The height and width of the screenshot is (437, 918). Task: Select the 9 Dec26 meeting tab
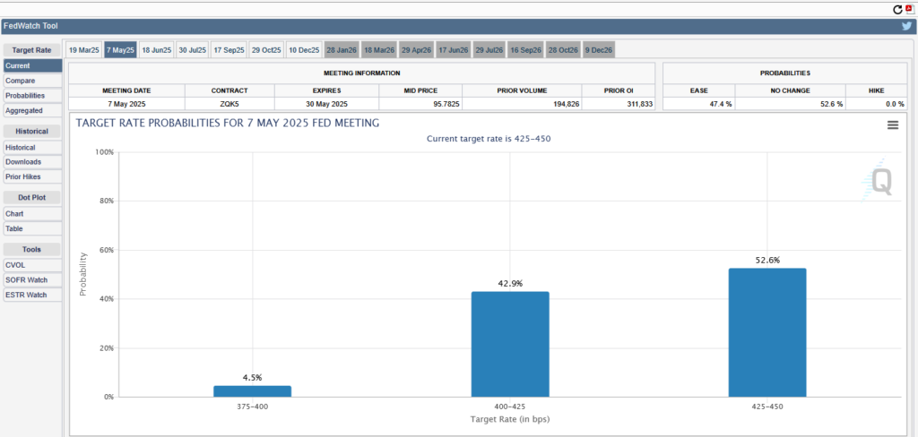pyautogui.click(x=599, y=50)
